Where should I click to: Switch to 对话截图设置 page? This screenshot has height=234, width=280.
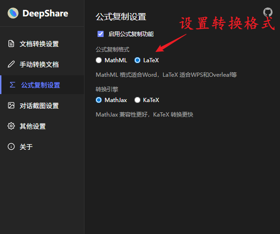pos(42,106)
